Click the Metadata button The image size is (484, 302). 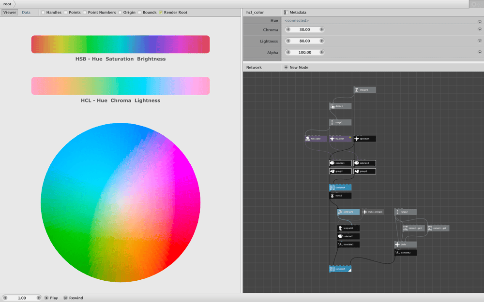coord(295,13)
